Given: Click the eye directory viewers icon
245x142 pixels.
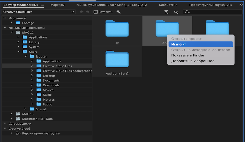Looking at the screenshot, I should pyautogui.click(x=176, y=12).
